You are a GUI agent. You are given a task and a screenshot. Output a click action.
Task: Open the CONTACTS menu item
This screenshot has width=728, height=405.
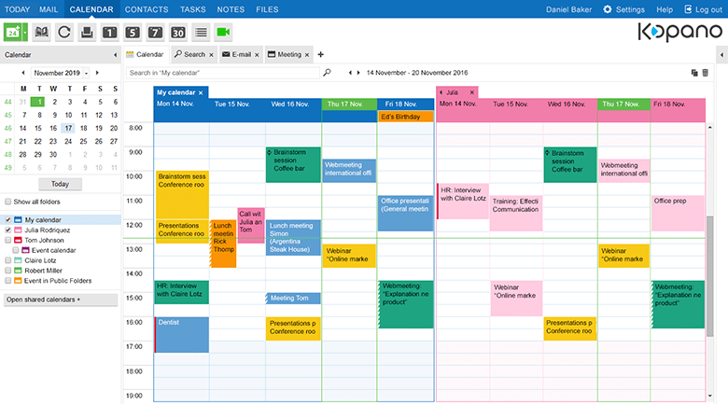(x=147, y=9)
